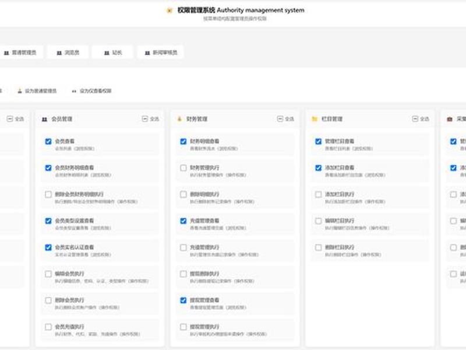This screenshot has height=350, width=466.
Task: Enable the 会员充值执行 permission
Action: point(48,327)
